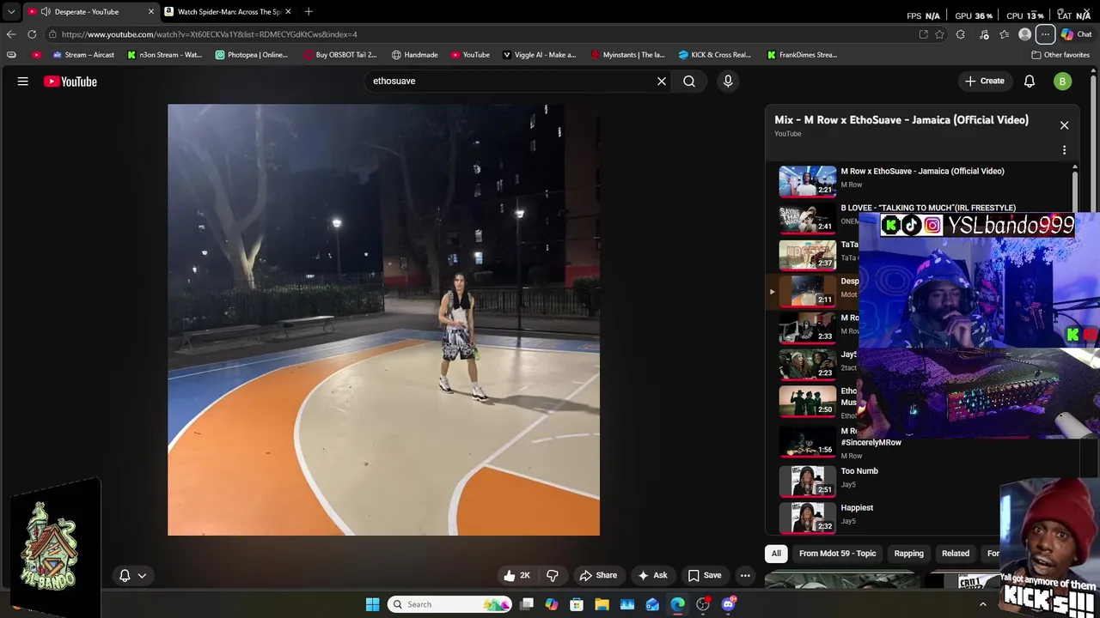Click the Create button
This screenshot has width=1100, height=618.
tap(985, 81)
